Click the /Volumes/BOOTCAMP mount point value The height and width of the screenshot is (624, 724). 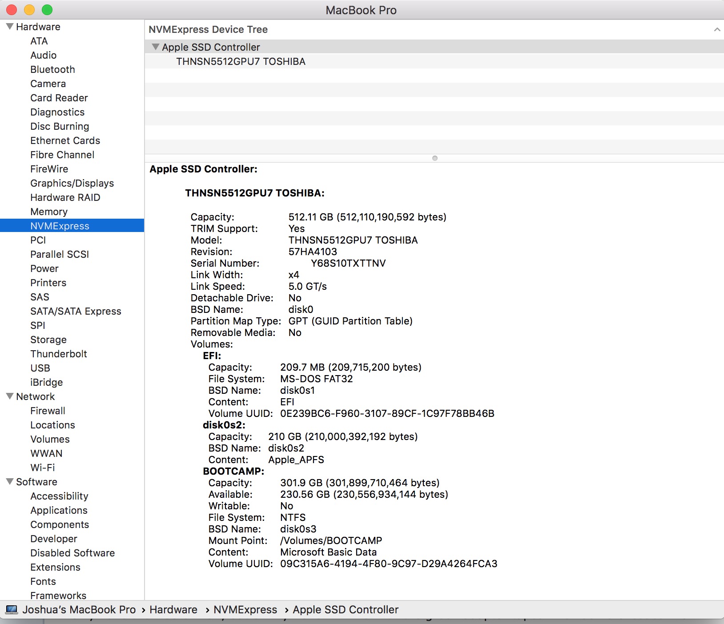click(331, 540)
